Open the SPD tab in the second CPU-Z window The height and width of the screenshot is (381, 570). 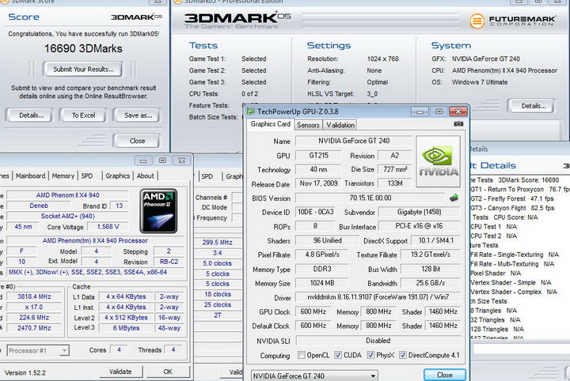point(207,176)
